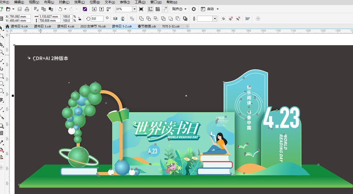Open the file folder icon in toolbar
The width and height of the screenshot is (353, 194).
8,9
